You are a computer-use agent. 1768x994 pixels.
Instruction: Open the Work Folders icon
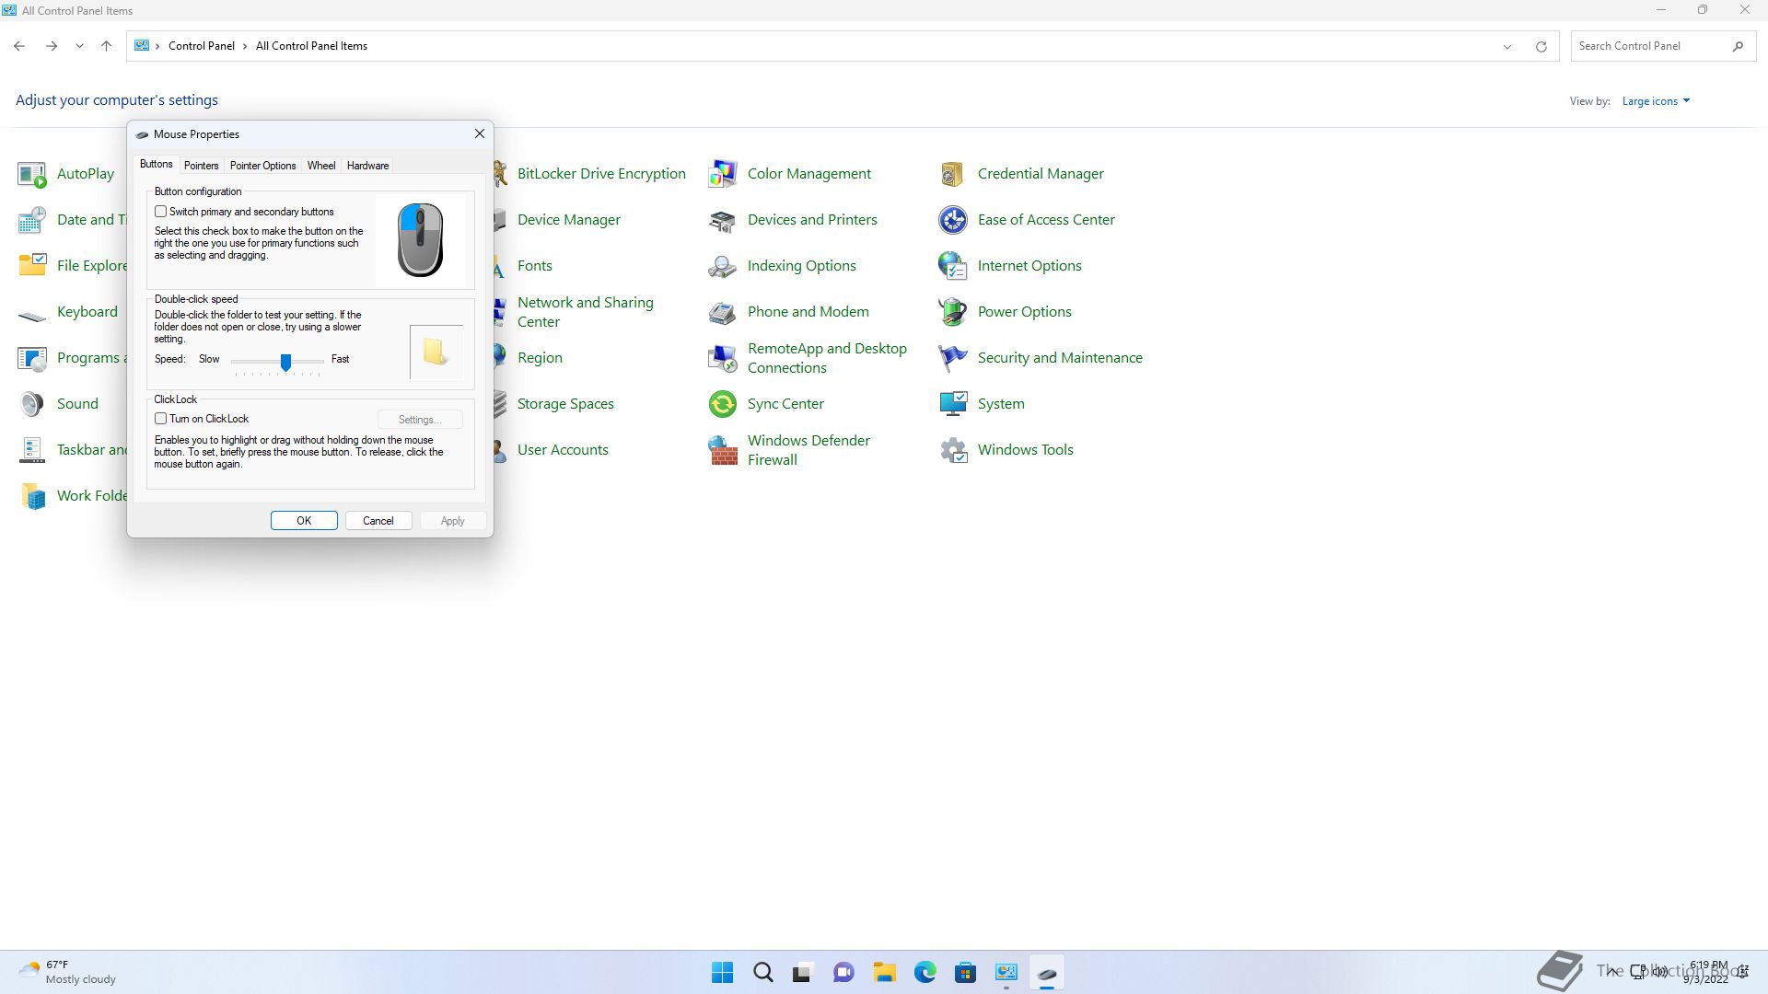pos(32,496)
